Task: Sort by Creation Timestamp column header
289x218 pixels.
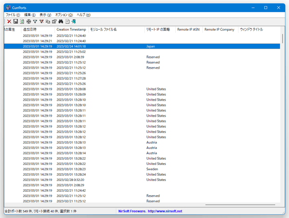Action: pos(72,30)
